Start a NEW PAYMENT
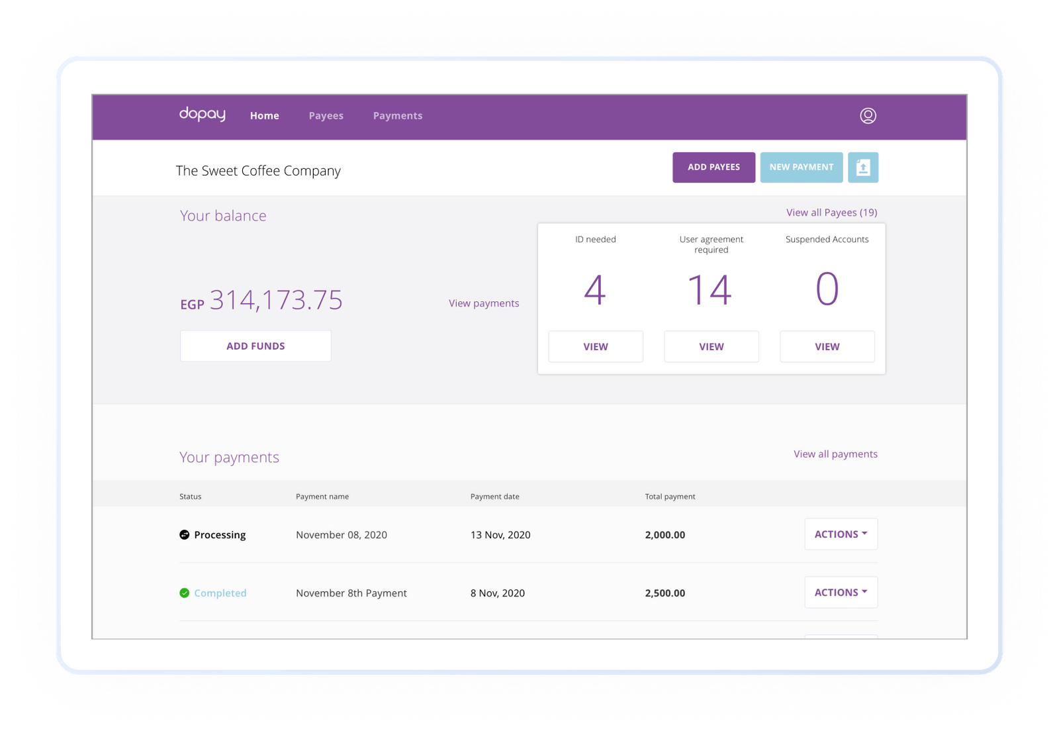The image size is (1059, 731). tap(802, 167)
